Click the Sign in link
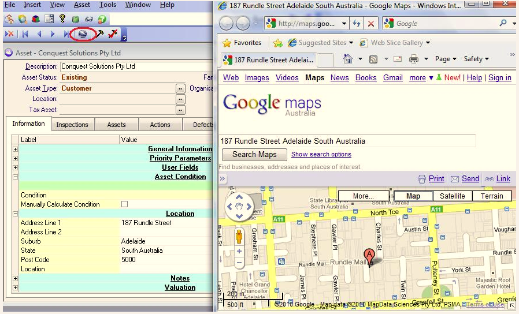Viewport: 519px width, 314px height. point(500,78)
